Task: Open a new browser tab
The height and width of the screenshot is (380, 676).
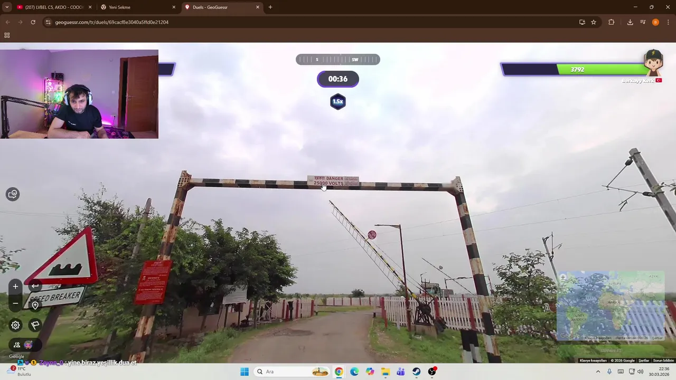Action: [x=270, y=7]
